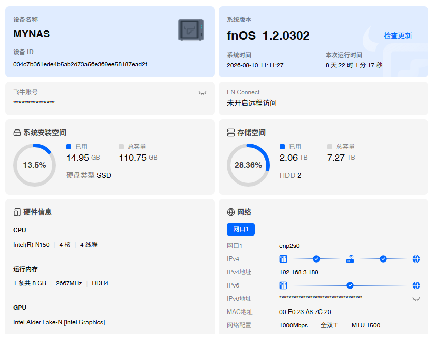This screenshot has height=339, width=435.
Task: Click the 全双工 duplex mode text
Action: click(330, 325)
